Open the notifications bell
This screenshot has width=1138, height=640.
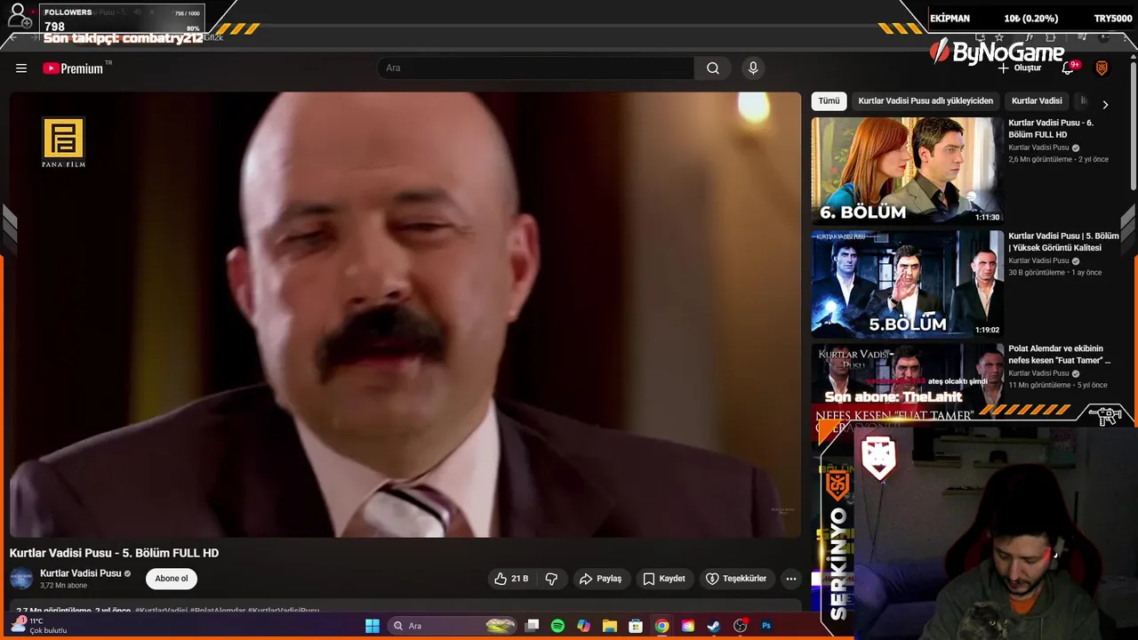(1068, 68)
